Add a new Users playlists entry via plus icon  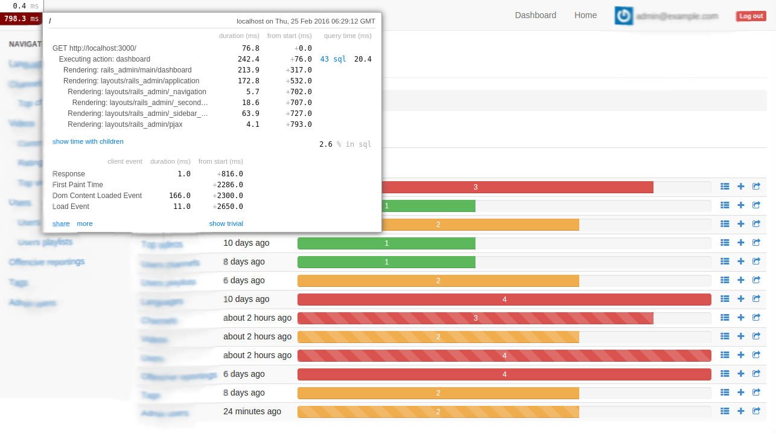pos(740,280)
